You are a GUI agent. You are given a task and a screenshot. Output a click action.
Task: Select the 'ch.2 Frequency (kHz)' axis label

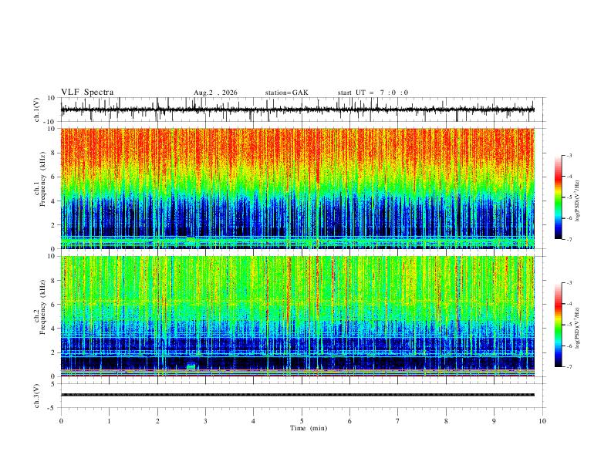point(40,307)
